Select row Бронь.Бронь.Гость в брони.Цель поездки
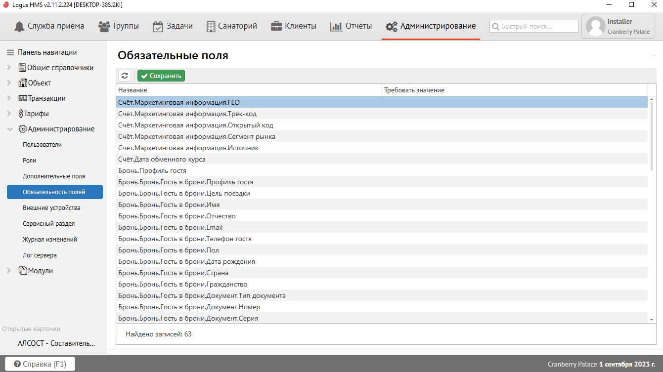663x372 pixels. [382, 193]
